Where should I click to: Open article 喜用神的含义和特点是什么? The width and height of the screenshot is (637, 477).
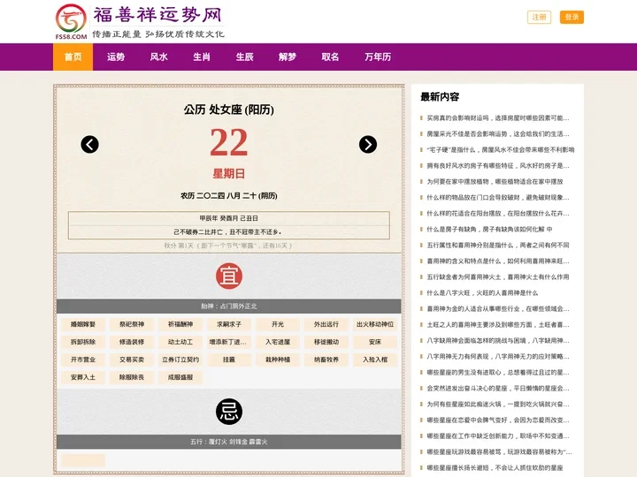498,261
